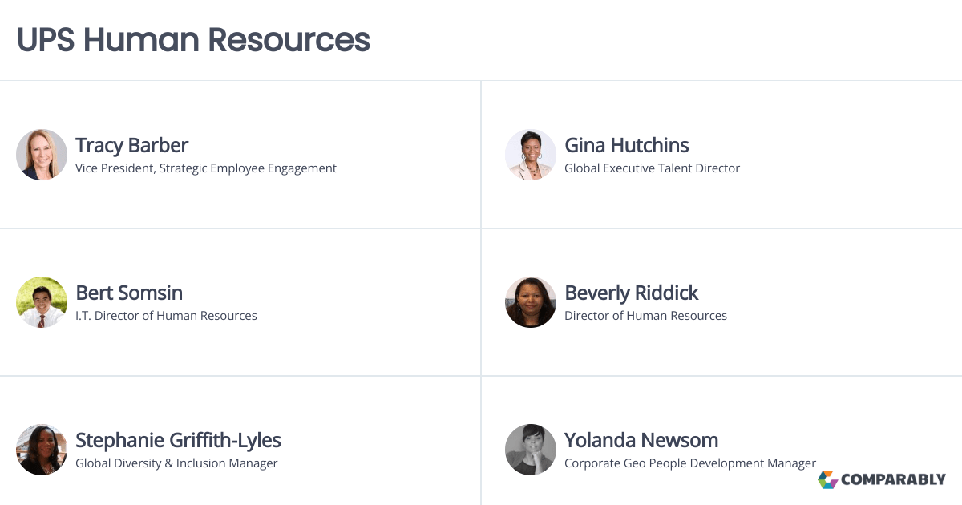This screenshot has width=962, height=505.
Task: Open the profile photo beside Tracy Barber
Action: click(x=42, y=155)
